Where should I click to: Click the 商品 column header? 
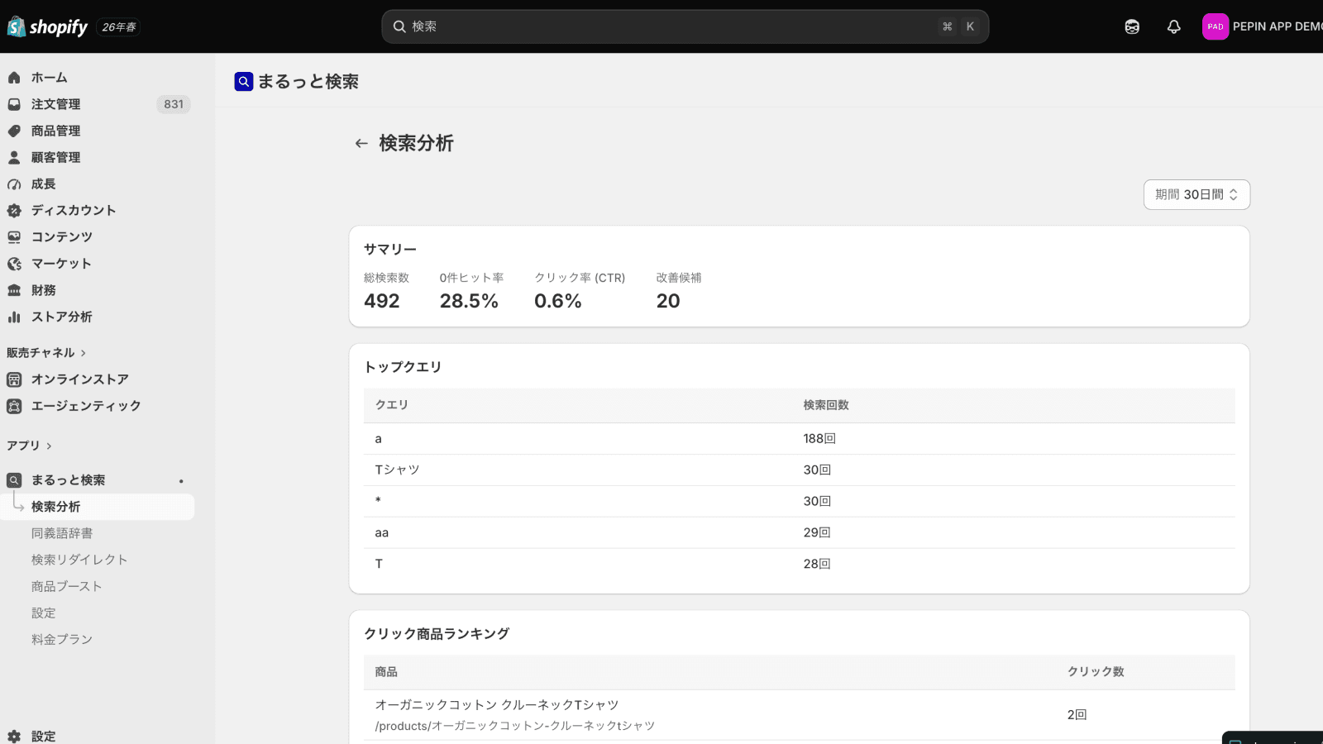386,672
